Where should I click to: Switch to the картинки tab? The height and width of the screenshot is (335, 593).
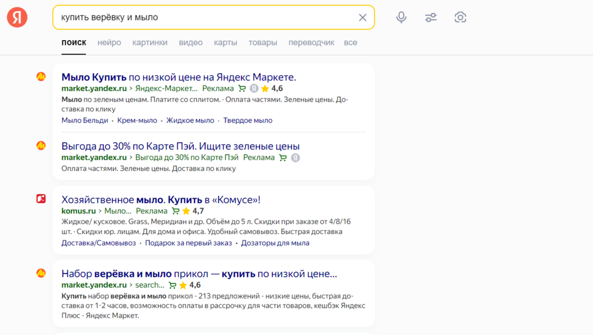150,42
